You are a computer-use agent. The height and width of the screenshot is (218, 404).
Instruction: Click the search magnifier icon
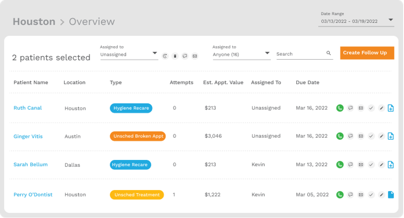(329, 54)
